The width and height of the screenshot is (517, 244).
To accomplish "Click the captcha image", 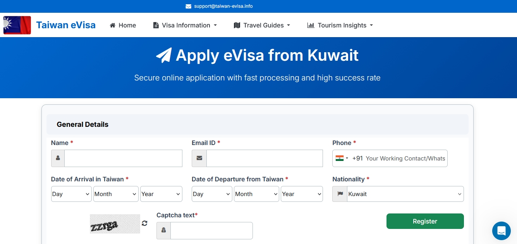I will [115, 224].
